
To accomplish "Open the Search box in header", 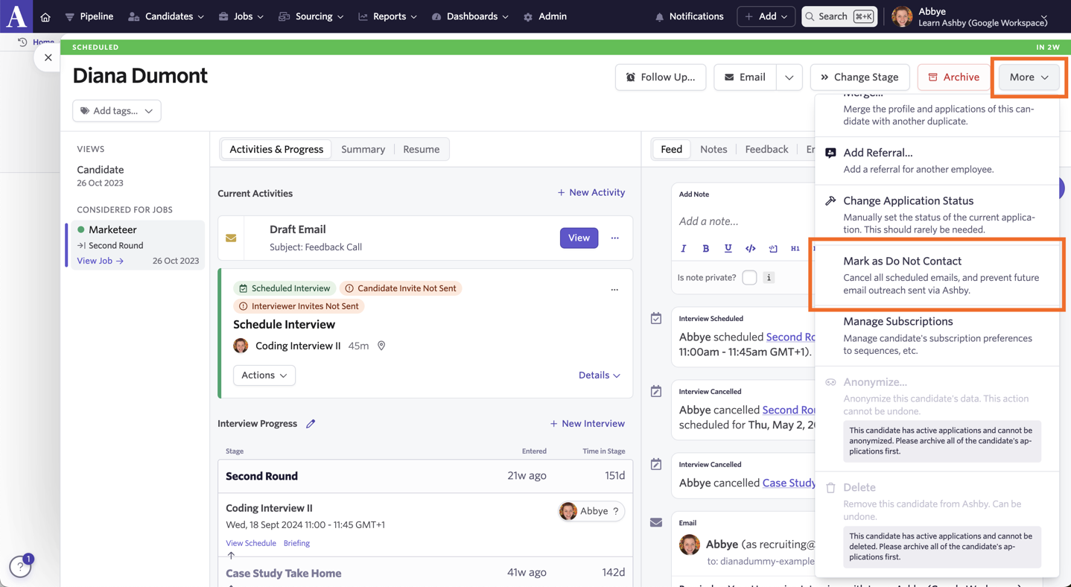I will [x=839, y=16].
